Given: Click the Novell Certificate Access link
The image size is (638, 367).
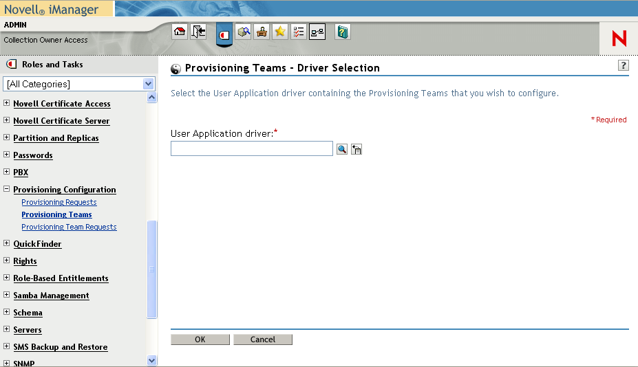Looking at the screenshot, I should coord(62,104).
